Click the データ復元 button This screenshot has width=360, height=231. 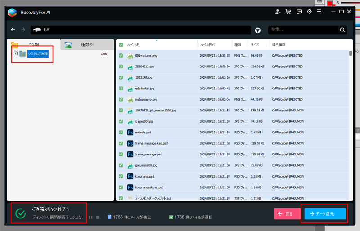(x=325, y=214)
